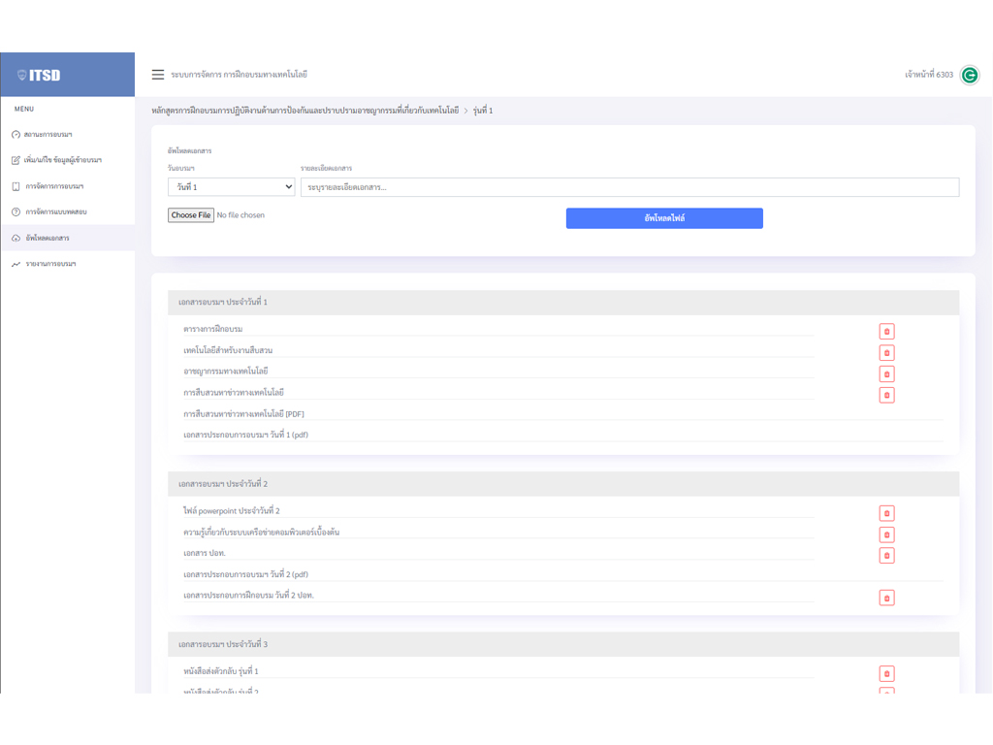Select การจัดการการอบรมฯ in the sidebar
This screenshot has height=745, width=993.
54,186
